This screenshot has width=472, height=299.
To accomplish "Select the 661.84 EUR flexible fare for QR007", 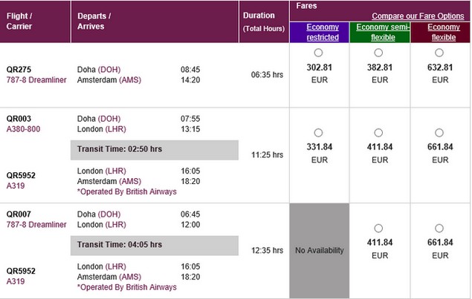I will 439,229.
